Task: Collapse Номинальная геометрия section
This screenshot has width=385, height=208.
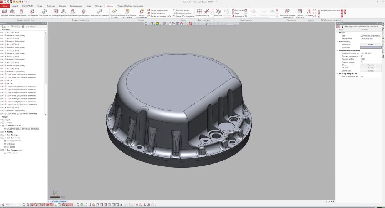Action: [337, 50]
